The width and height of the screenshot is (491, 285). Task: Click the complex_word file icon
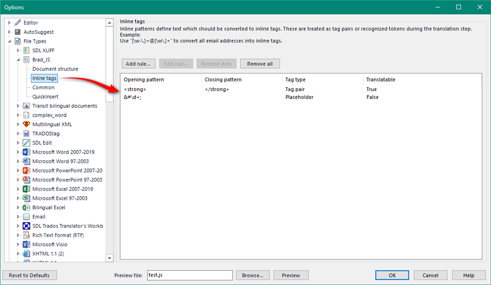click(27, 115)
